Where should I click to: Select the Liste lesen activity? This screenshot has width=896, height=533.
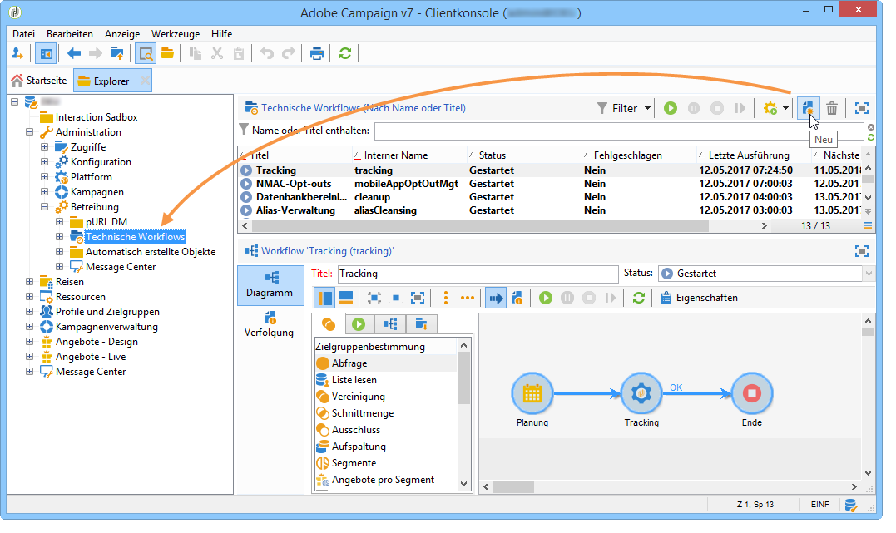354,380
